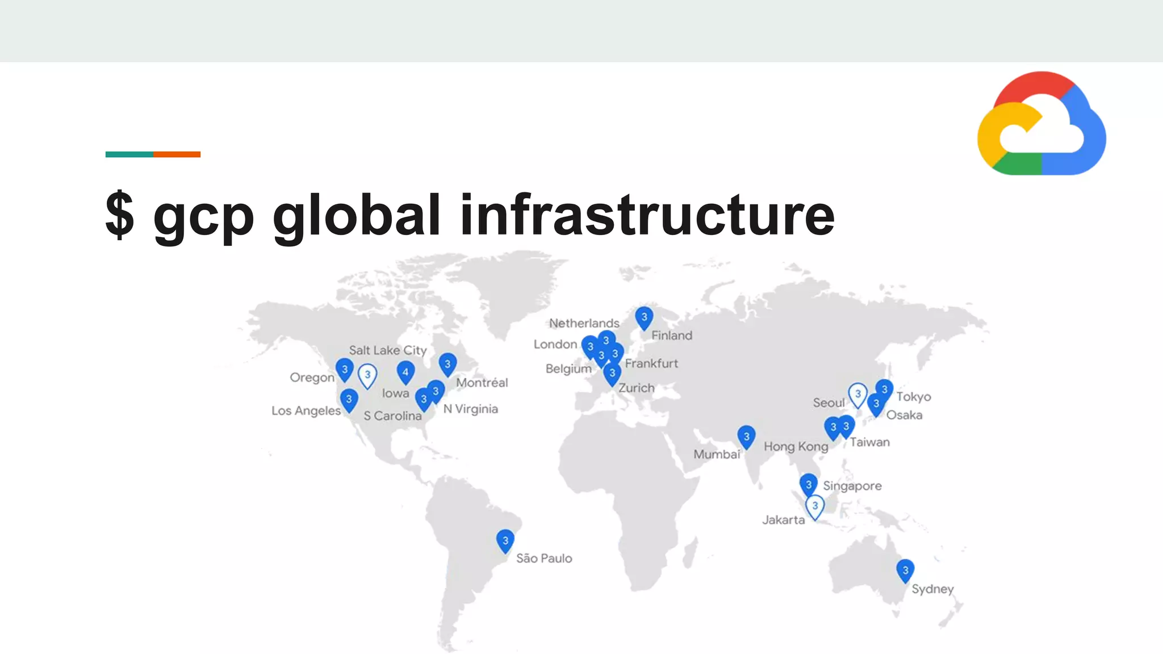The height and width of the screenshot is (654, 1163).
Task: Click the 'S Carolina' label
Action: (393, 416)
